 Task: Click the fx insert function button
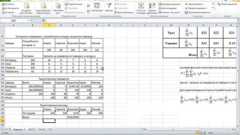pos(43,21)
